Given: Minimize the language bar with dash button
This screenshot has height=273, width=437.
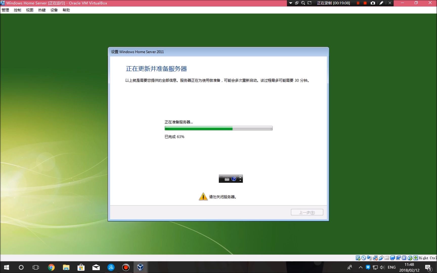Looking at the screenshot, I should point(240,177).
